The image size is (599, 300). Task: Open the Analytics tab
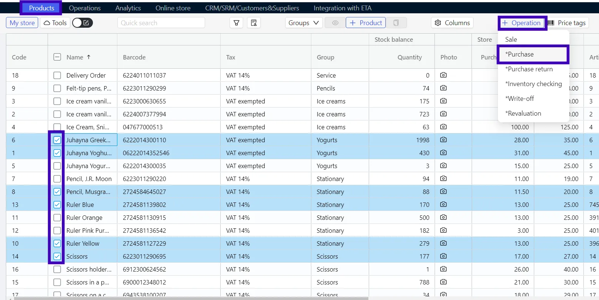(x=128, y=8)
